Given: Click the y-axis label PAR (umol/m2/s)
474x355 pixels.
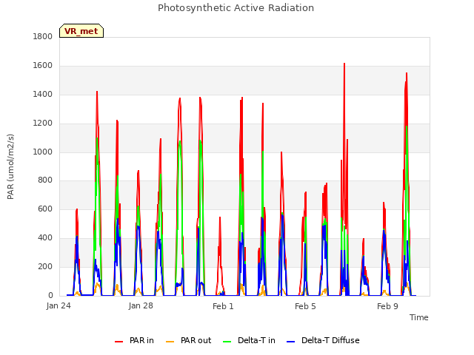Looking at the screenshot, I should 10,166.
